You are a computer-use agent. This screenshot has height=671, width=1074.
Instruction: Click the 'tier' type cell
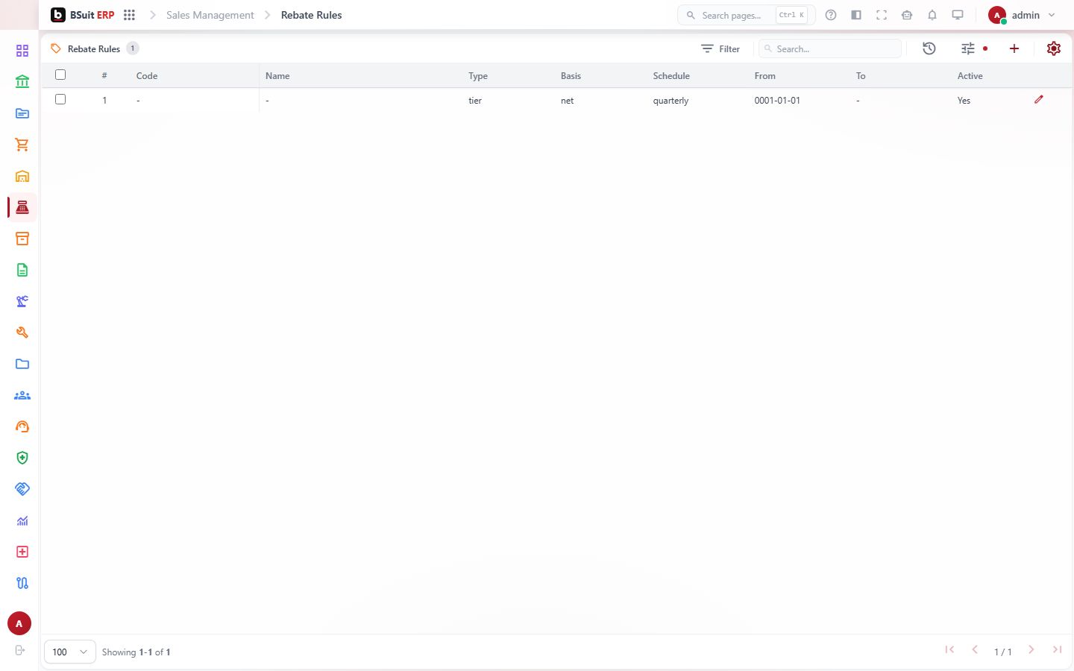[x=475, y=101]
